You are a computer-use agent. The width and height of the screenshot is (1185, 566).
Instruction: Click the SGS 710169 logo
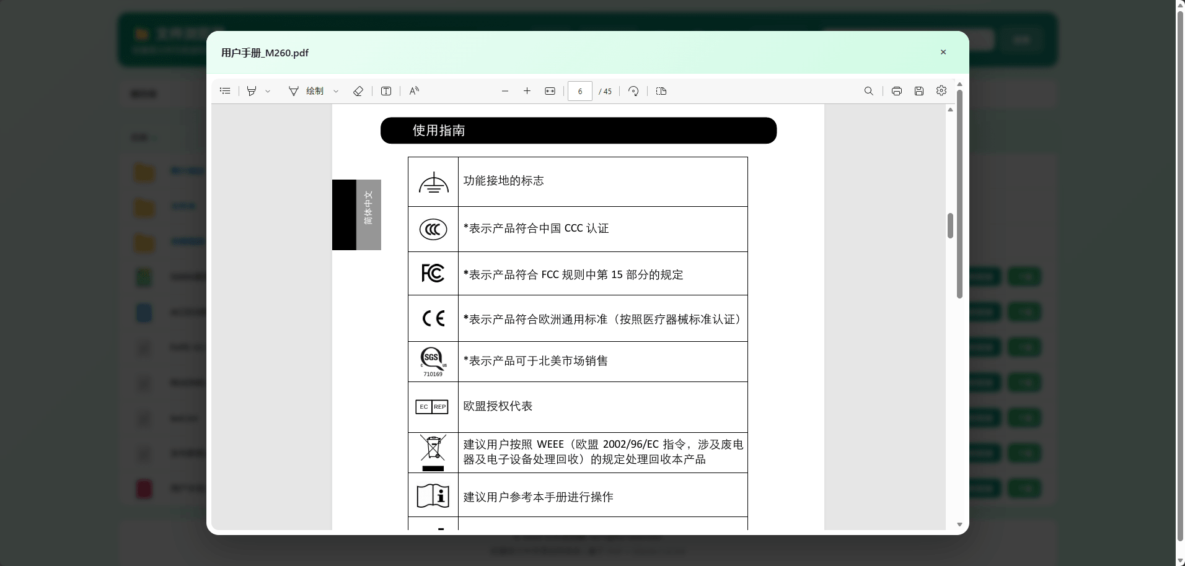coord(433,362)
